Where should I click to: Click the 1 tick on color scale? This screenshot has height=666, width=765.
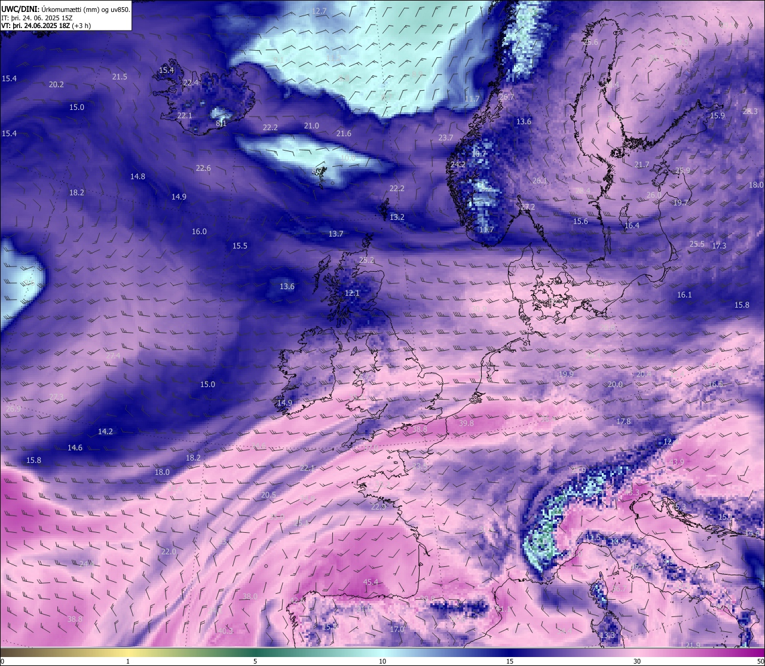pos(128,661)
